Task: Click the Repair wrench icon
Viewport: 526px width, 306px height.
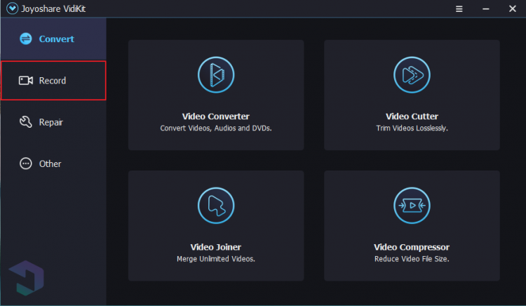Action: coord(26,122)
